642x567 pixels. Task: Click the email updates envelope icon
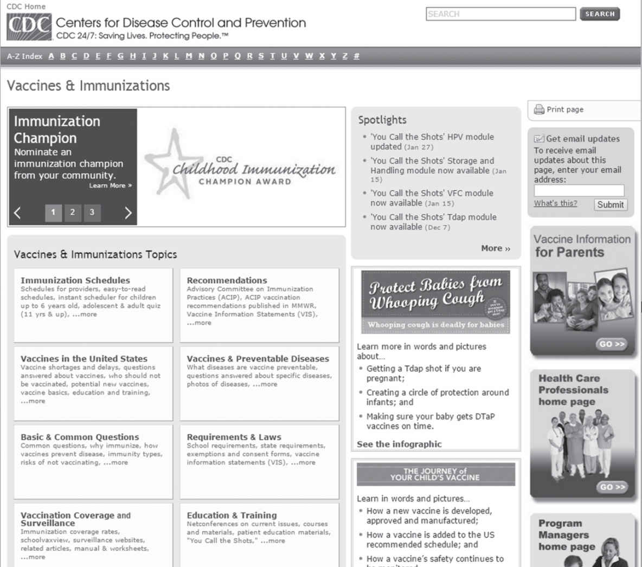pos(539,139)
